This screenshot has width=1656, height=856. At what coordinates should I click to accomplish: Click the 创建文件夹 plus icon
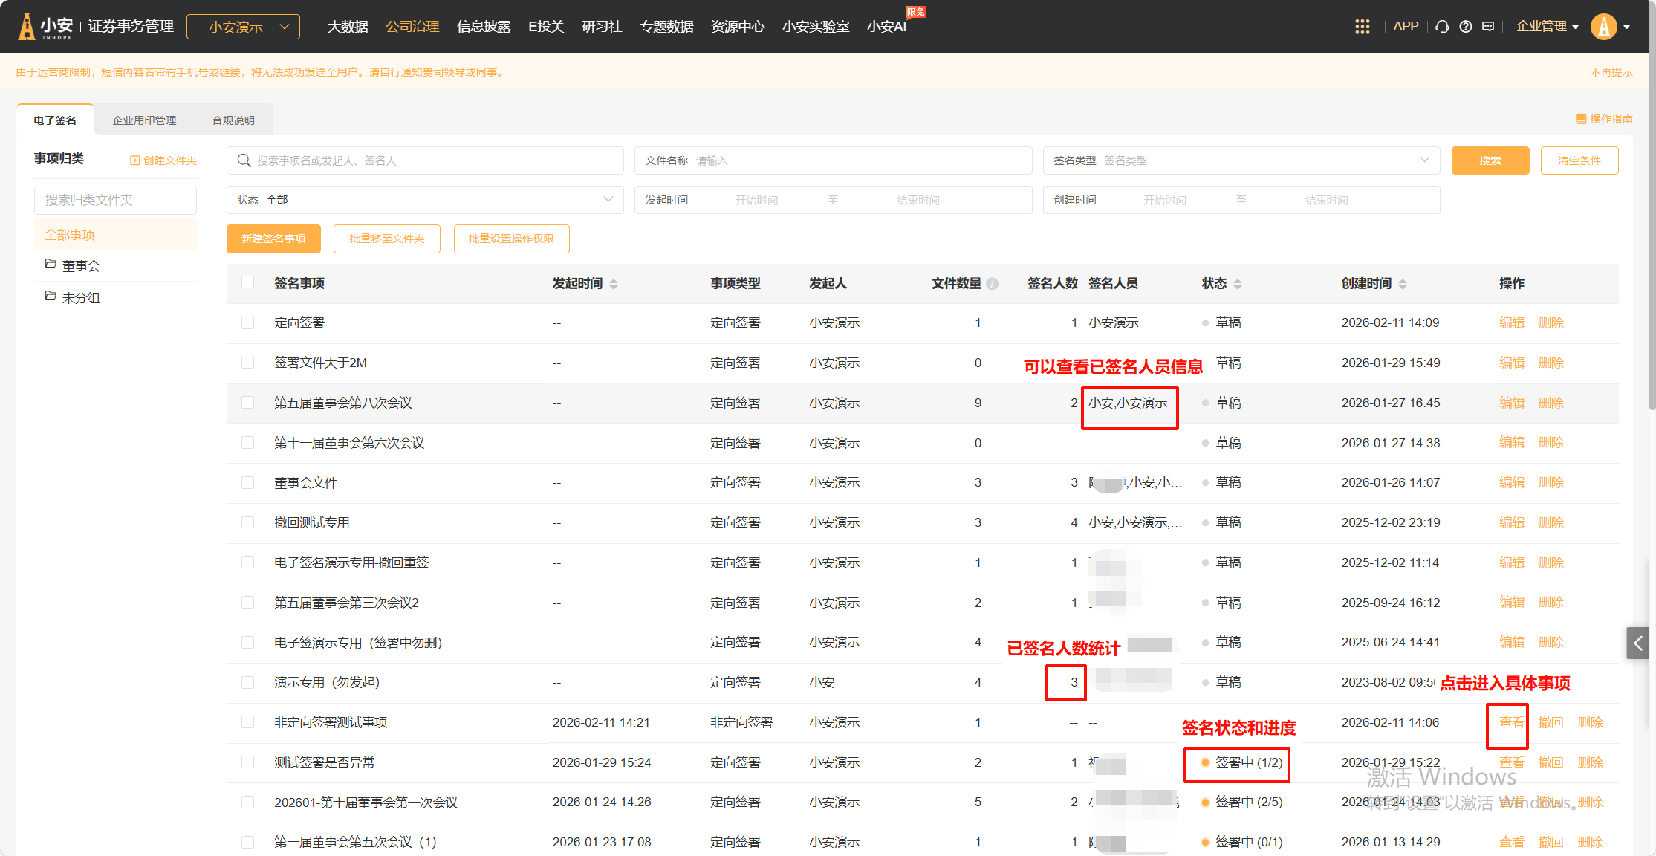(x=134, y=160)
